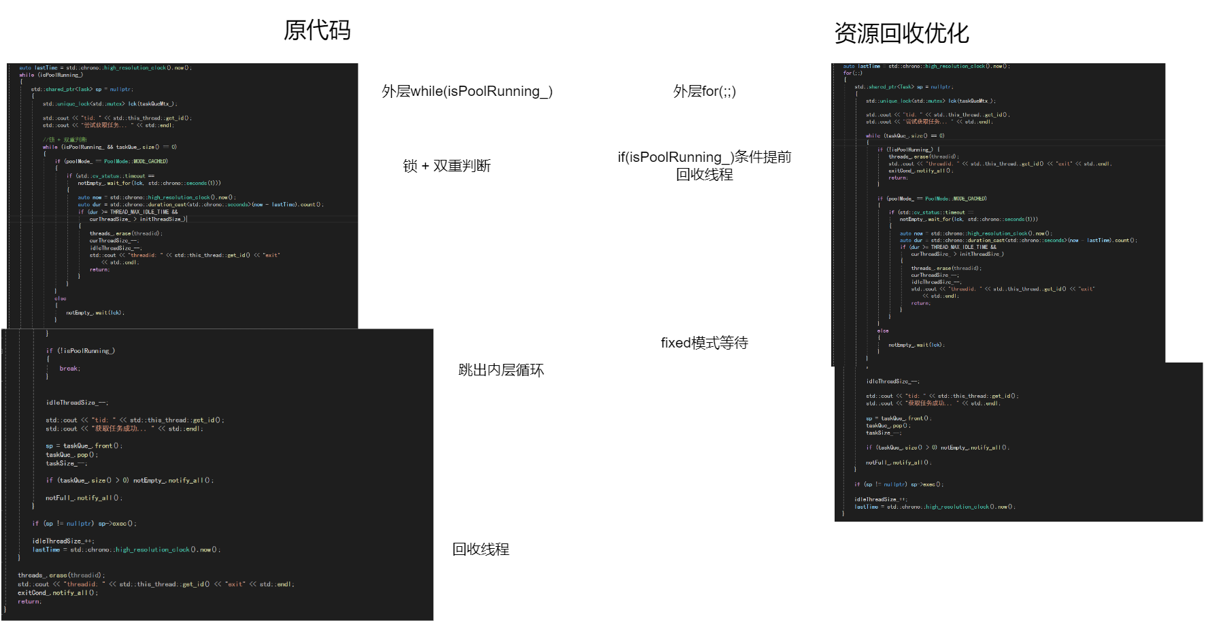Screen dimensions: 1206x623
Task: Click the 原代码 heading
Action: point(317,31)
